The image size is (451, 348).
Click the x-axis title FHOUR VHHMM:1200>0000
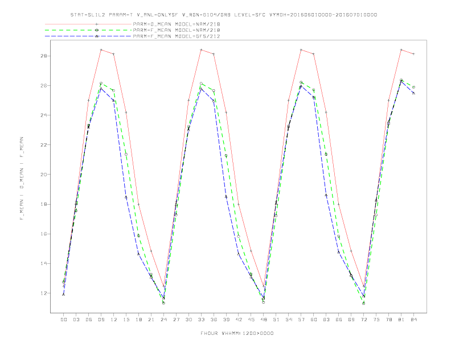237,333
